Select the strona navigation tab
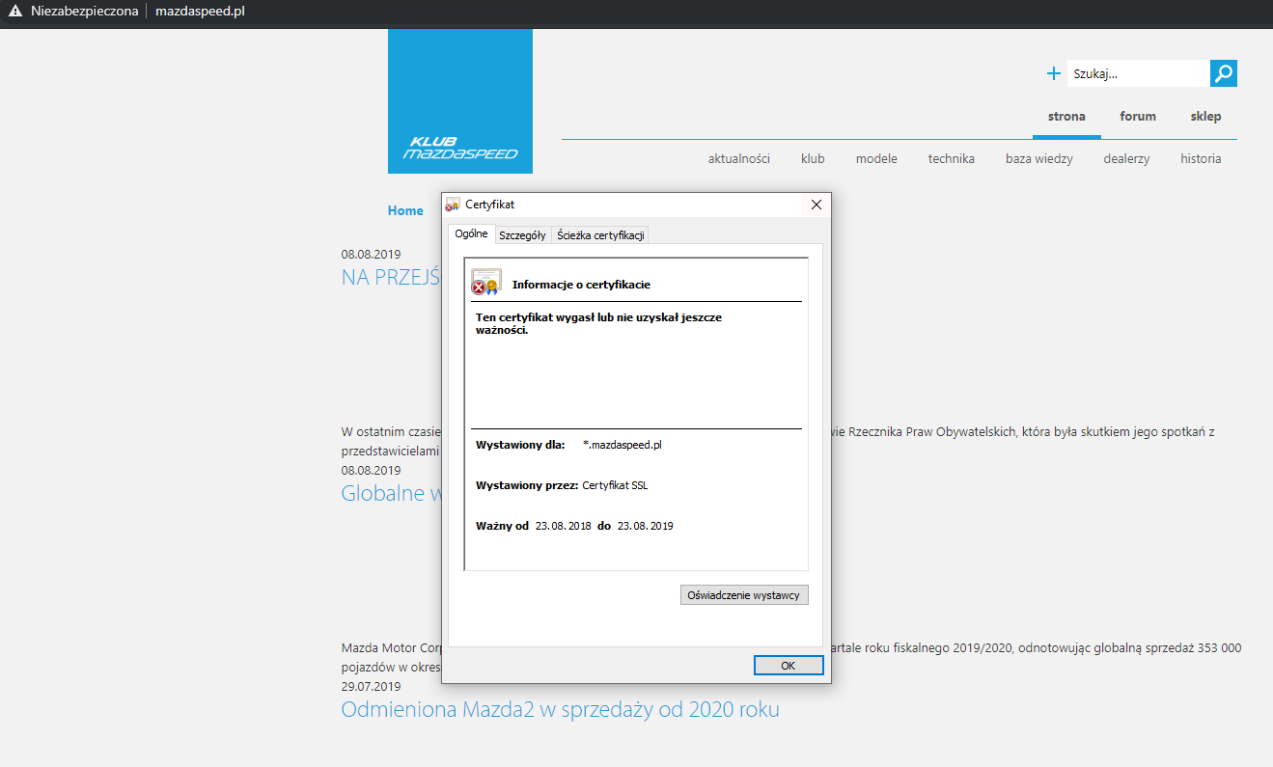The height and width of the screenshot is (767, 1273). coord(1066,116)
